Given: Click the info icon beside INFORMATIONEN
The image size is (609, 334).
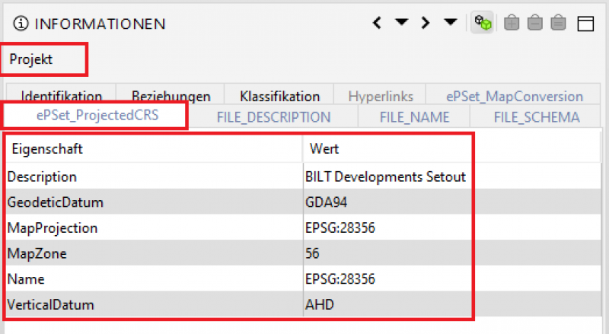Looking at the screenshot, I should click(x=19, y=24).
